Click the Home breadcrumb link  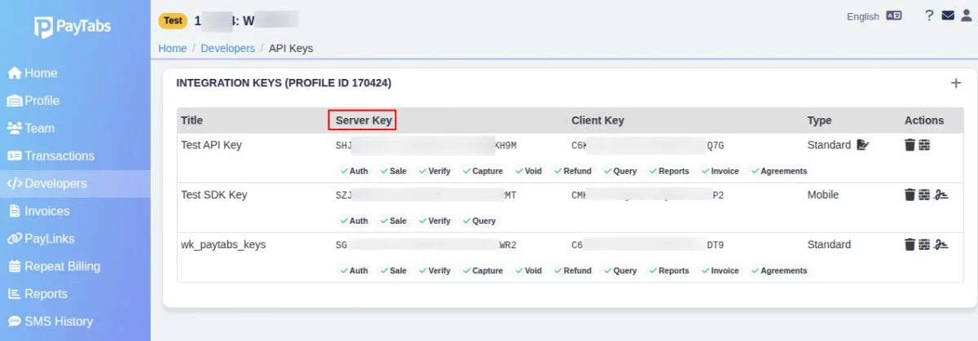173,48
